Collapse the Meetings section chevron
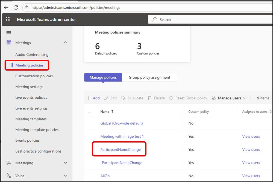 [66, 43]
